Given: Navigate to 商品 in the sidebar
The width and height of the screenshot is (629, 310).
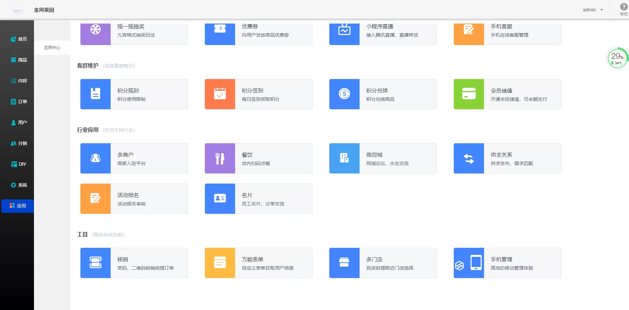Looking at the screenshot, I should 18,60.
